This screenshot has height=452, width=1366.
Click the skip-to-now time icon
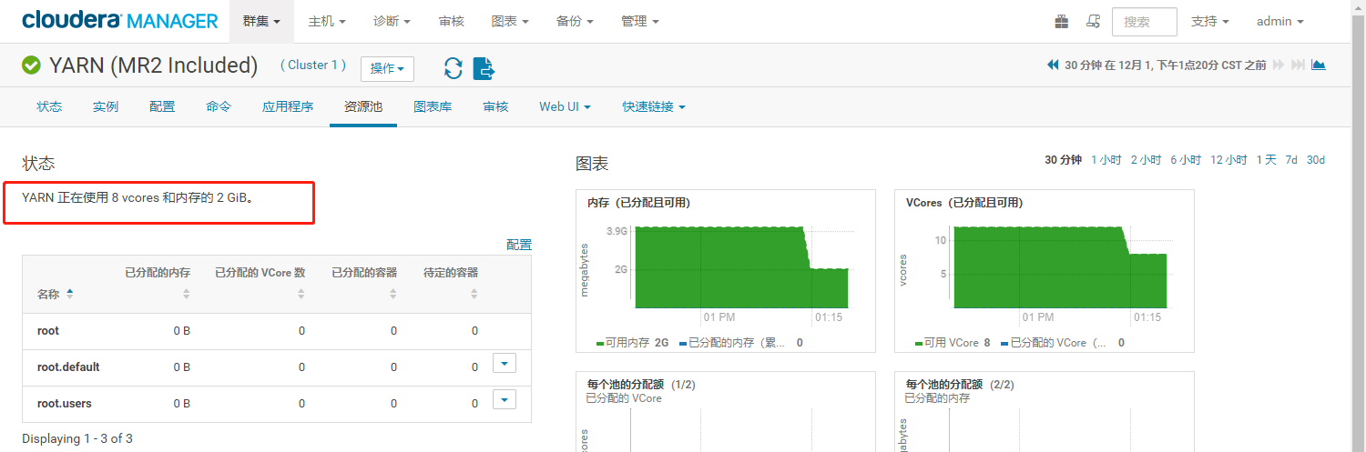pyautogui.click(x=1299, y=65)
